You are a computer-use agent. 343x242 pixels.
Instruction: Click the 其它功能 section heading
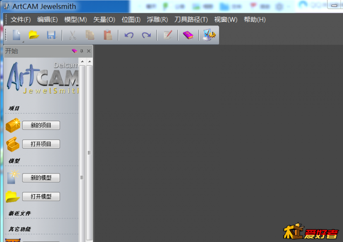20,229
